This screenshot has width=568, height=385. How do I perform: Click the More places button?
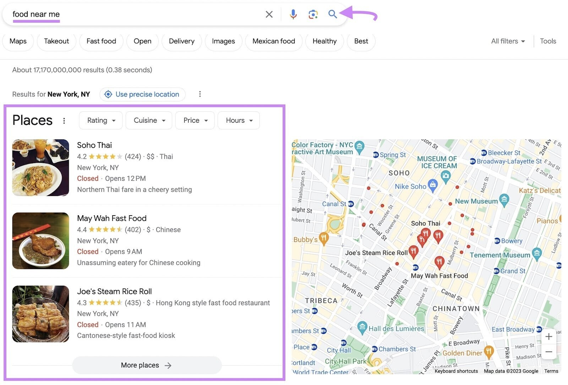pos(147,365)
